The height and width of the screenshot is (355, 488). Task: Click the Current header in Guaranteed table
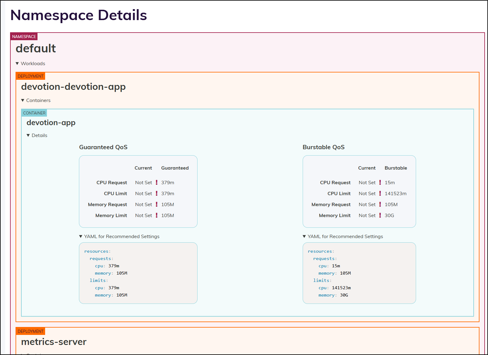pos(143,168)
